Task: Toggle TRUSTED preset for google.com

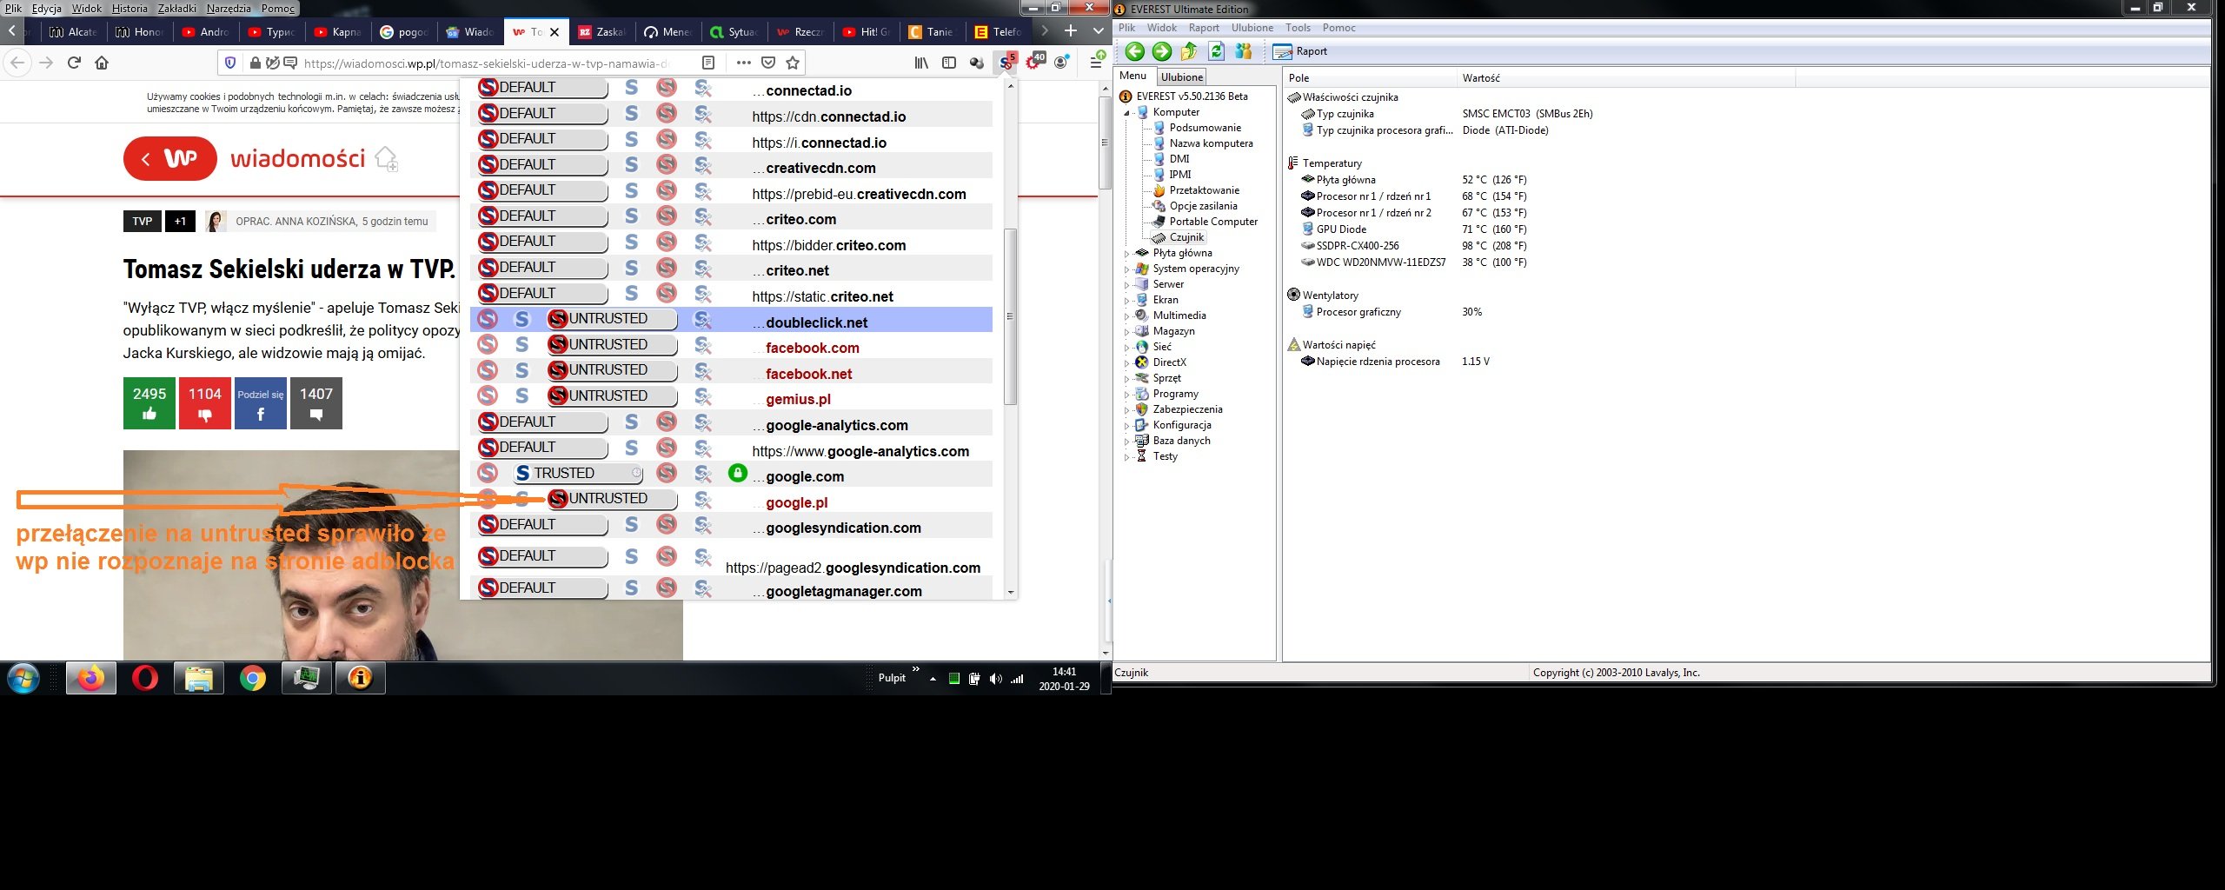Action: click(x=577, y=473)
